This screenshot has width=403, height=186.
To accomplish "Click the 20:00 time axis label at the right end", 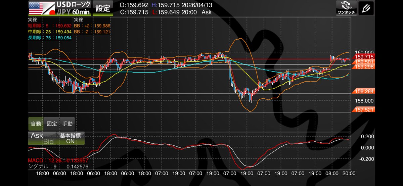I will (x=349, y=174).
